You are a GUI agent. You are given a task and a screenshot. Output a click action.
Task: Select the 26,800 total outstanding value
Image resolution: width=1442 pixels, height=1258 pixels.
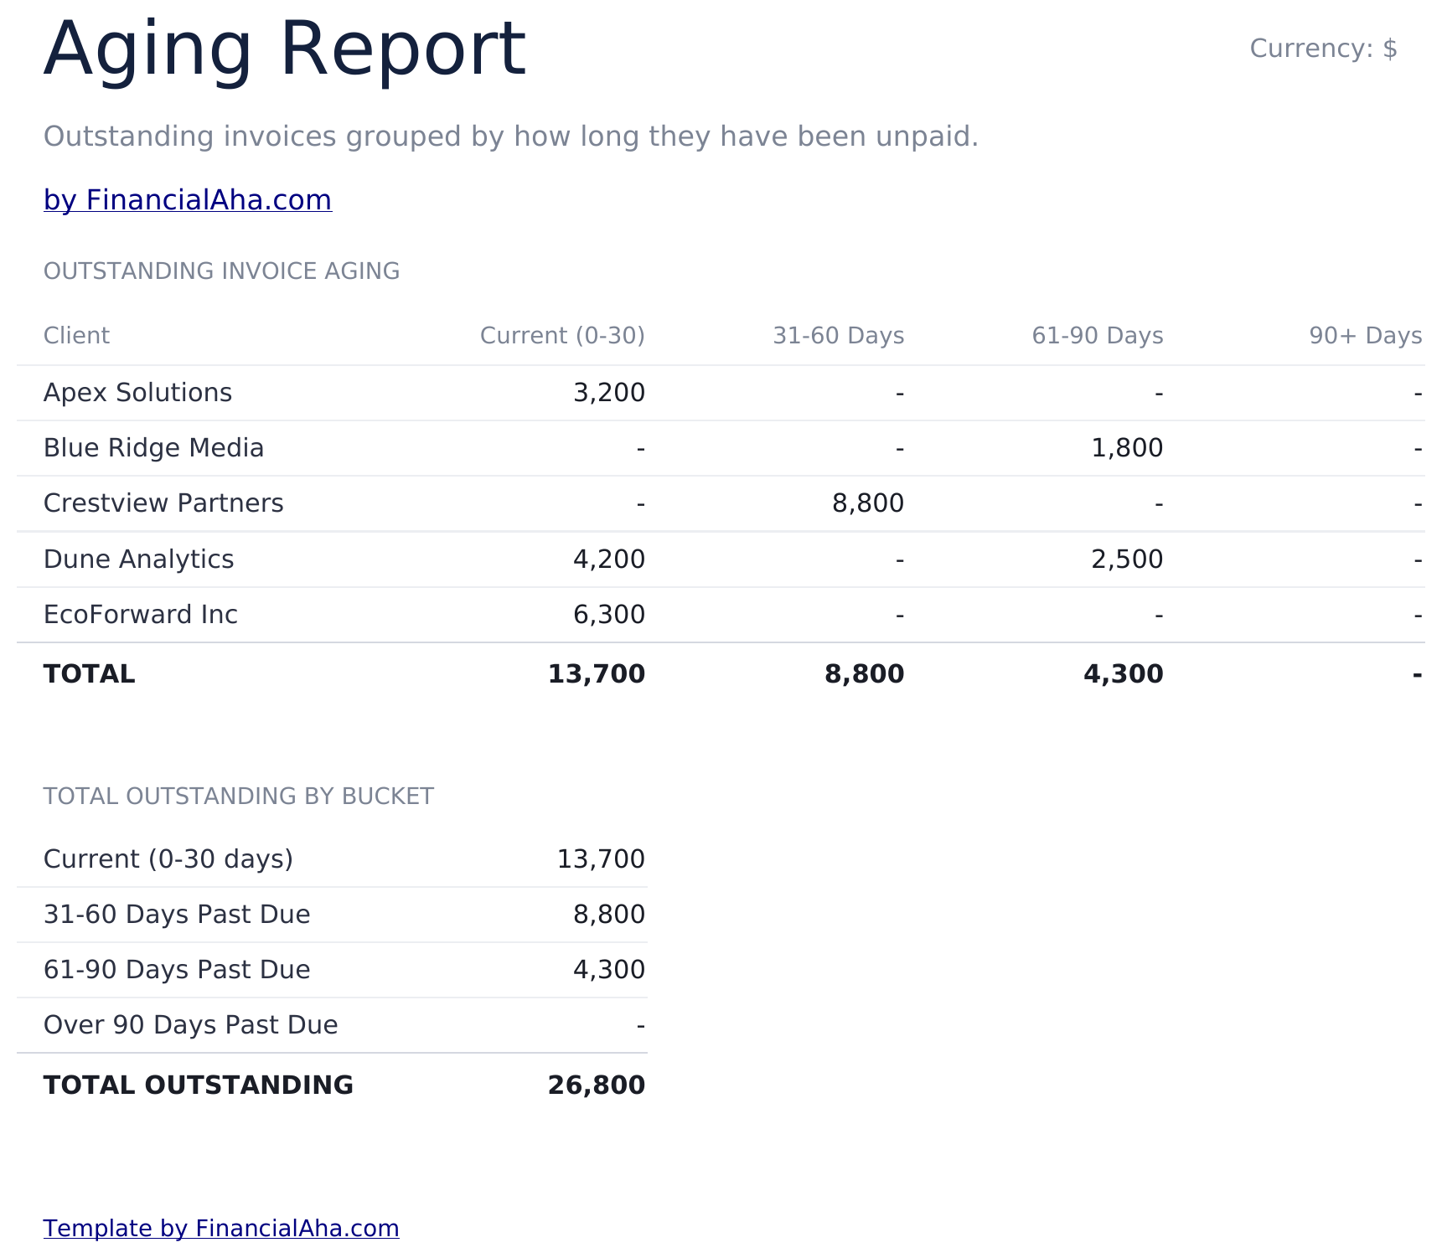point(597,1085)
